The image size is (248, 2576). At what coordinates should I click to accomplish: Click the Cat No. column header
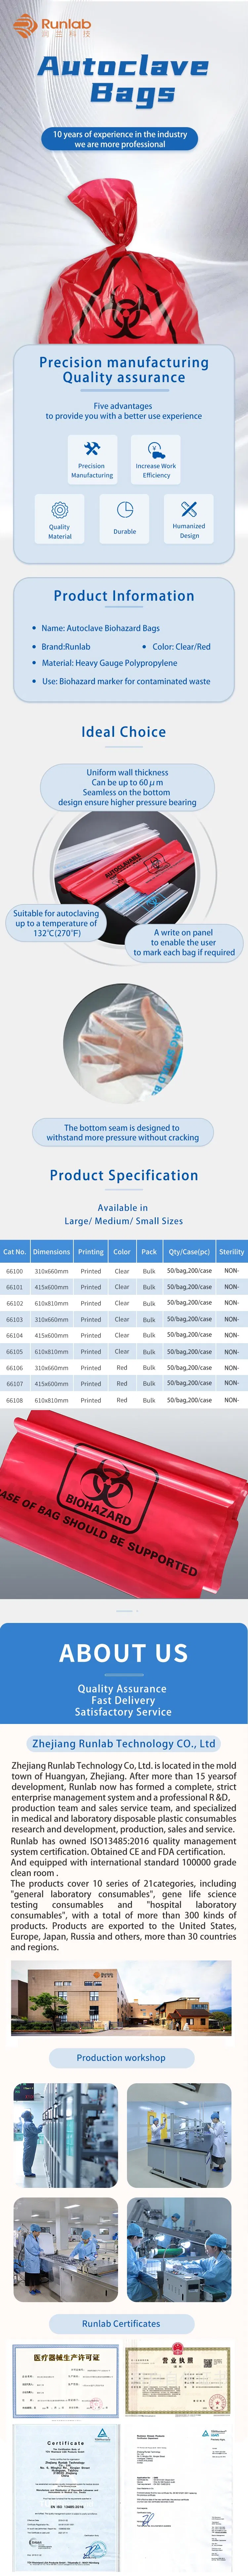coord(14,1251)
